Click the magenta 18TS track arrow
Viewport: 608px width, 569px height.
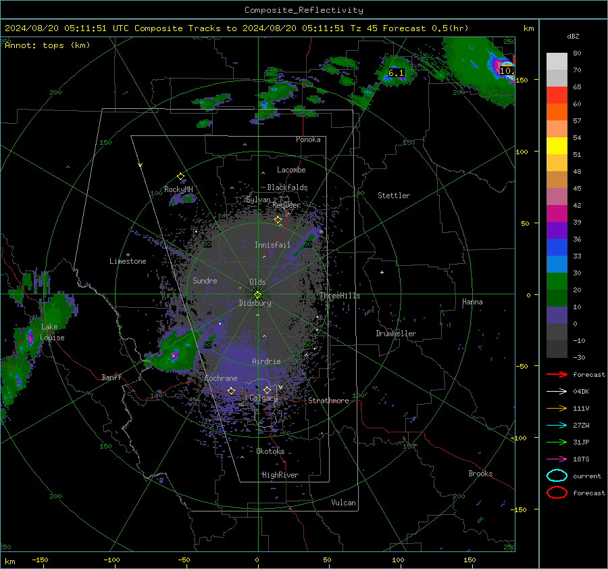557,459
